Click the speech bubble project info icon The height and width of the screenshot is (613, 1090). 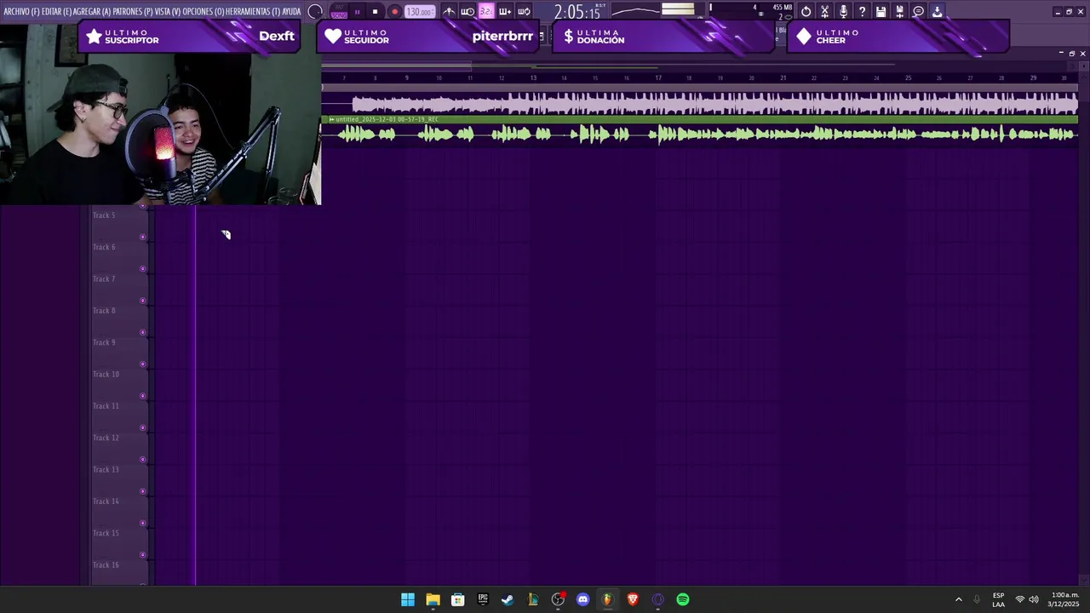pos(918,12)
